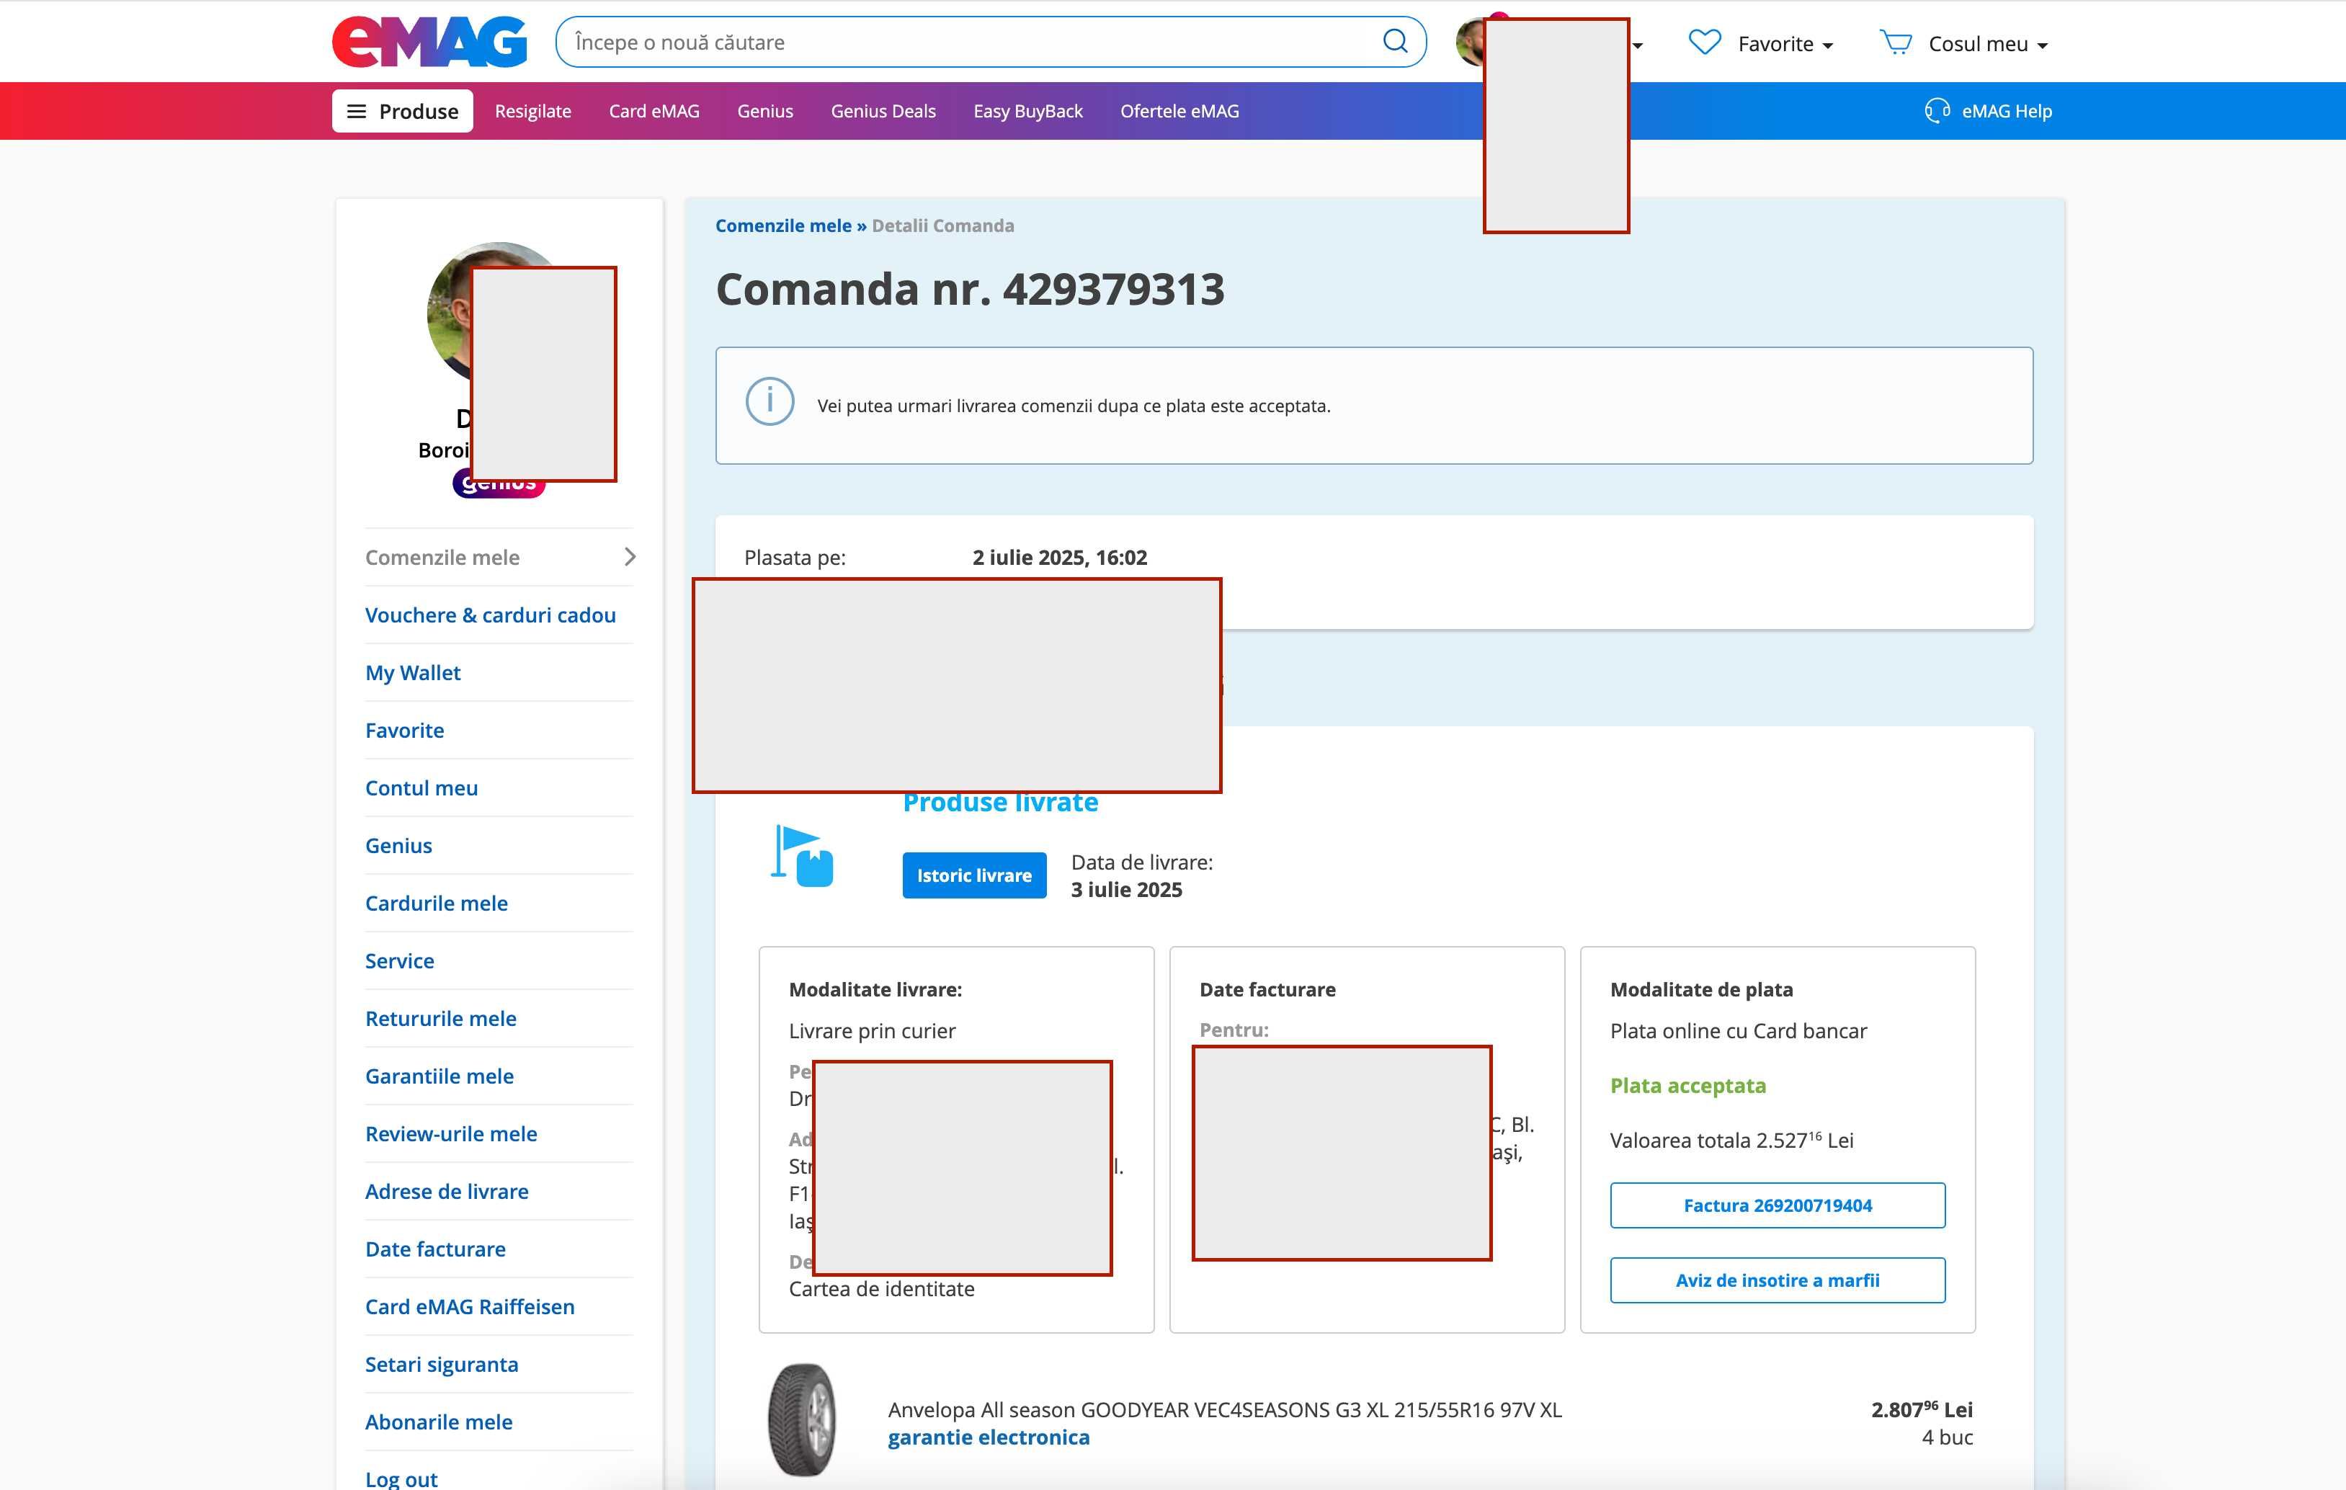The height and width of the screenshot is (1490, 2346).
Task: Click the Comanda nr. 429379313 heading
Action: (969, 290)
